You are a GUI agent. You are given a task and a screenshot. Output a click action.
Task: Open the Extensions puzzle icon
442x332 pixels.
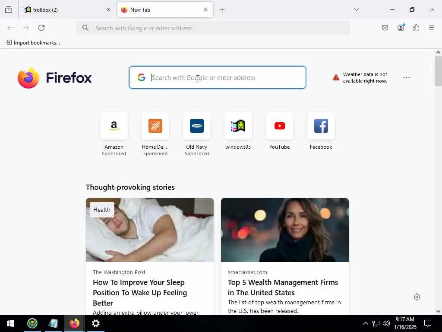417,28
